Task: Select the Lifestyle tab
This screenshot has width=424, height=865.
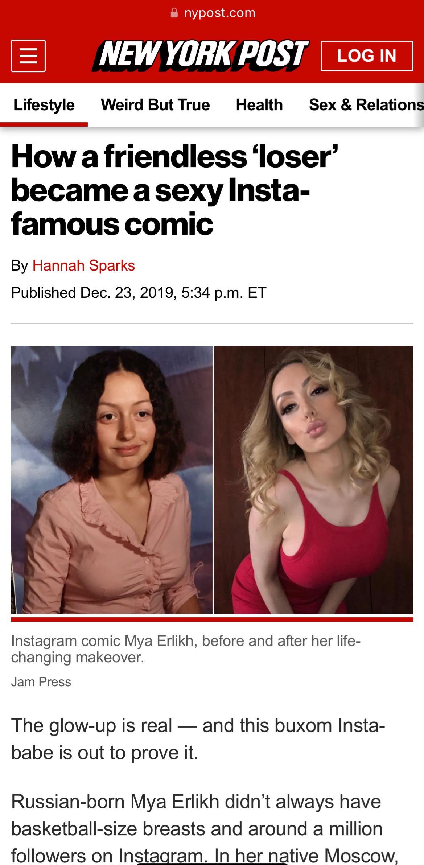Action: [x=44, y=105]
